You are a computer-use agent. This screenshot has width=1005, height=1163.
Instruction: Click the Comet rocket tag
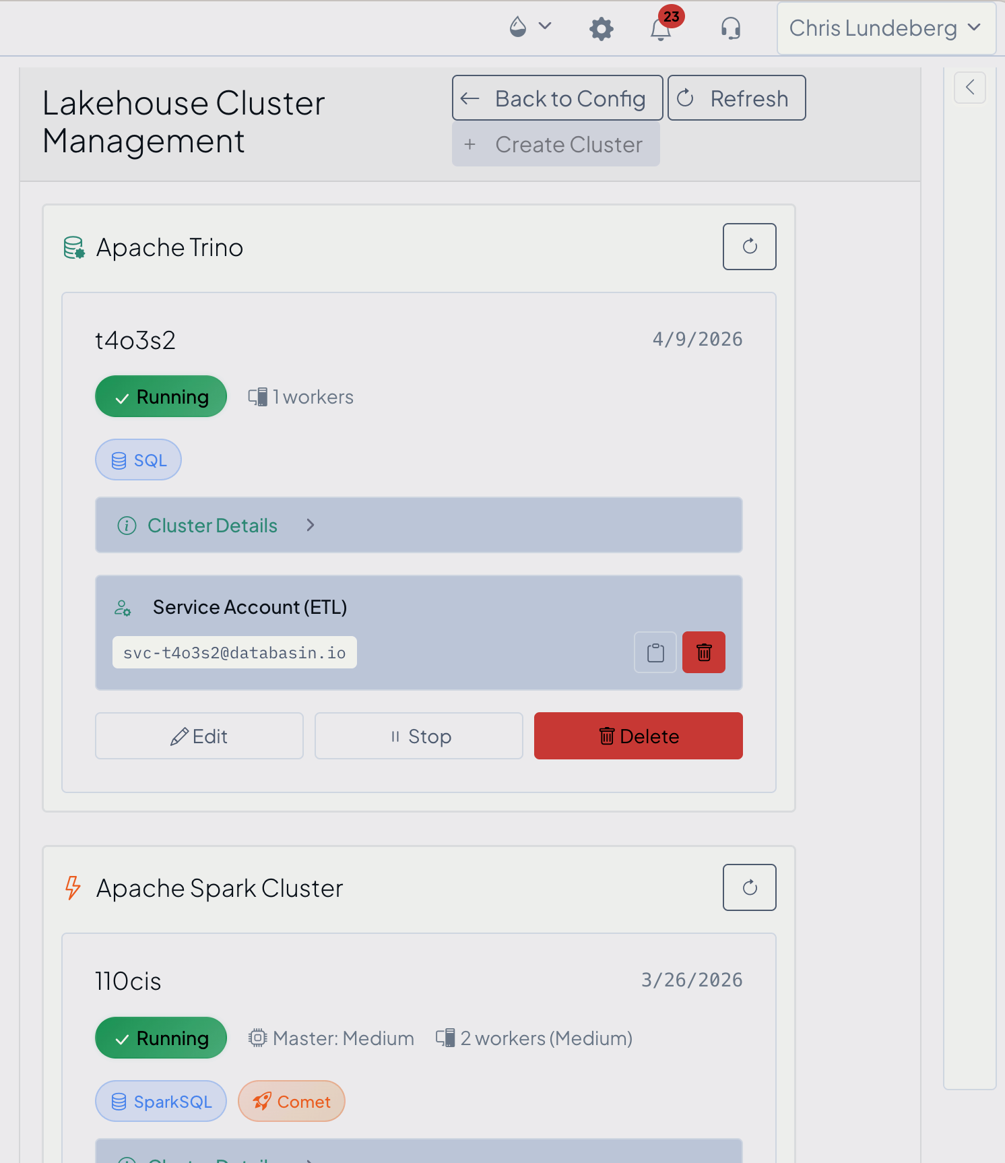(x=292, y=1102)
